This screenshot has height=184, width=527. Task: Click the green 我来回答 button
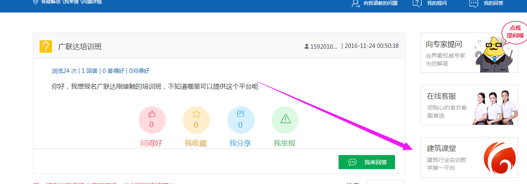367,162
